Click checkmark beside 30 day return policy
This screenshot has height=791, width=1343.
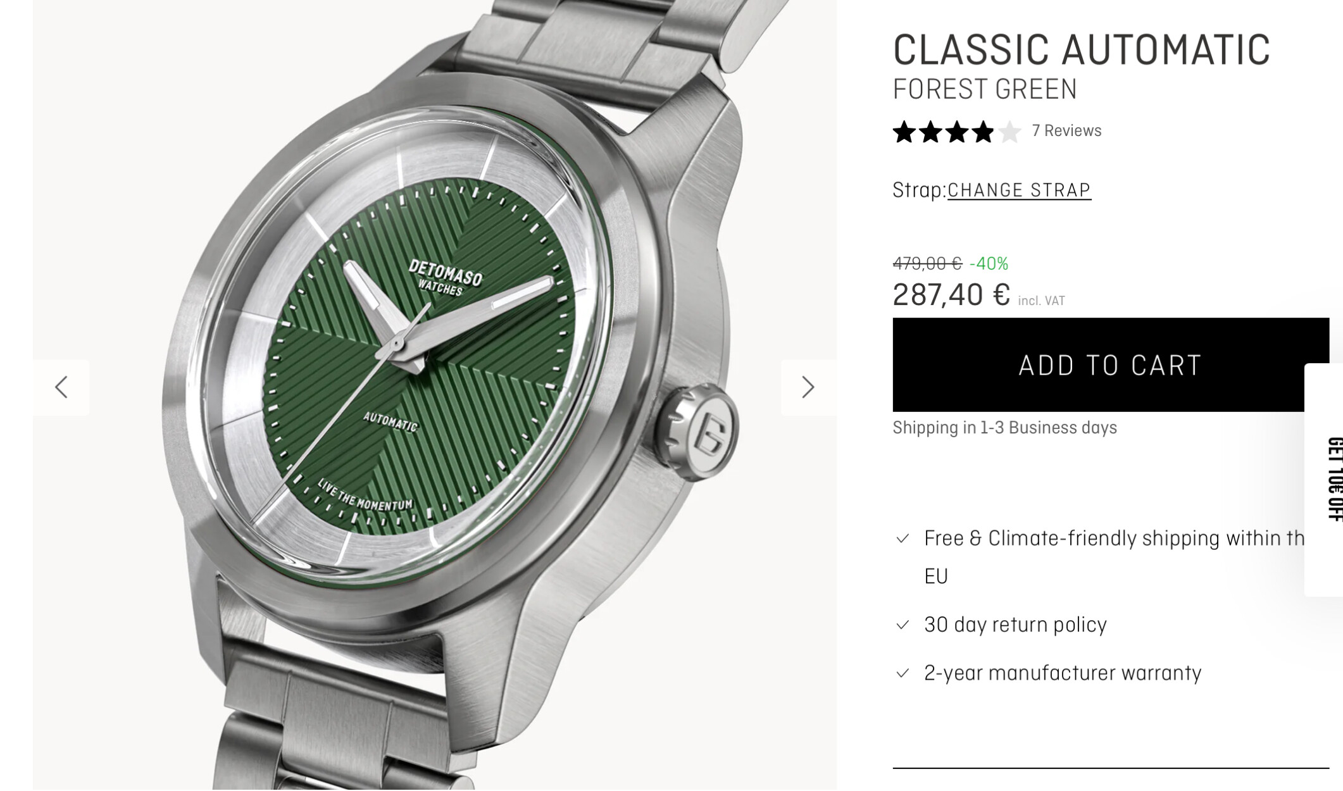click(x=903, y=625)
